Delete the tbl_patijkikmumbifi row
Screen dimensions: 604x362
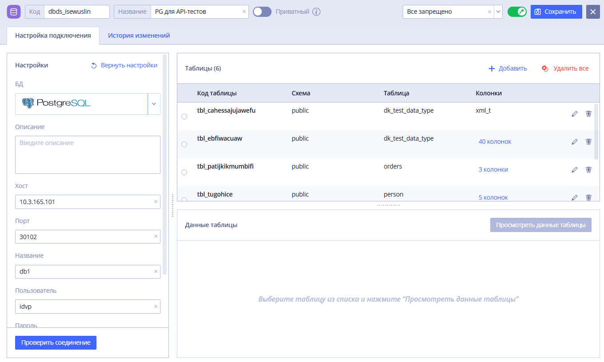point(588,170)
